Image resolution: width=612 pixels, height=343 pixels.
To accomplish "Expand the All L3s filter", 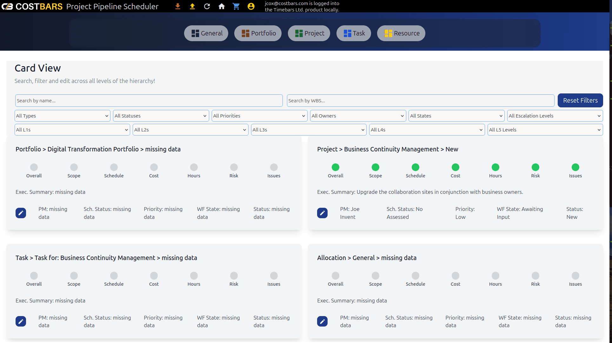I will click(x=309, y=130).
